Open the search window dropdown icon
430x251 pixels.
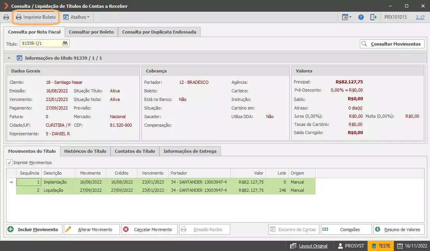click(346, 17)
